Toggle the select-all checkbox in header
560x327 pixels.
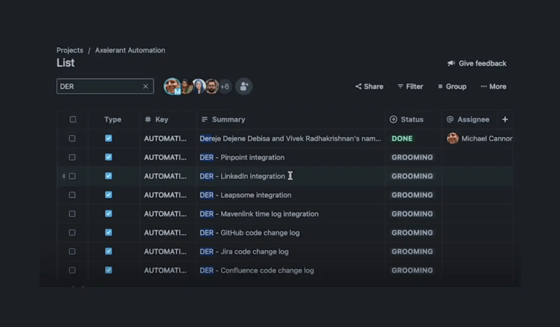tap(73, 119)
